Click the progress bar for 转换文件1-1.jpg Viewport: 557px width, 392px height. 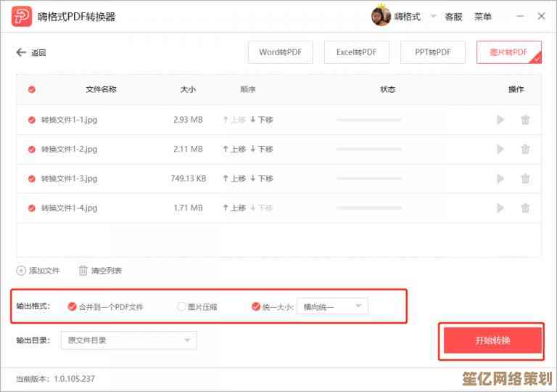pos(368,120)
